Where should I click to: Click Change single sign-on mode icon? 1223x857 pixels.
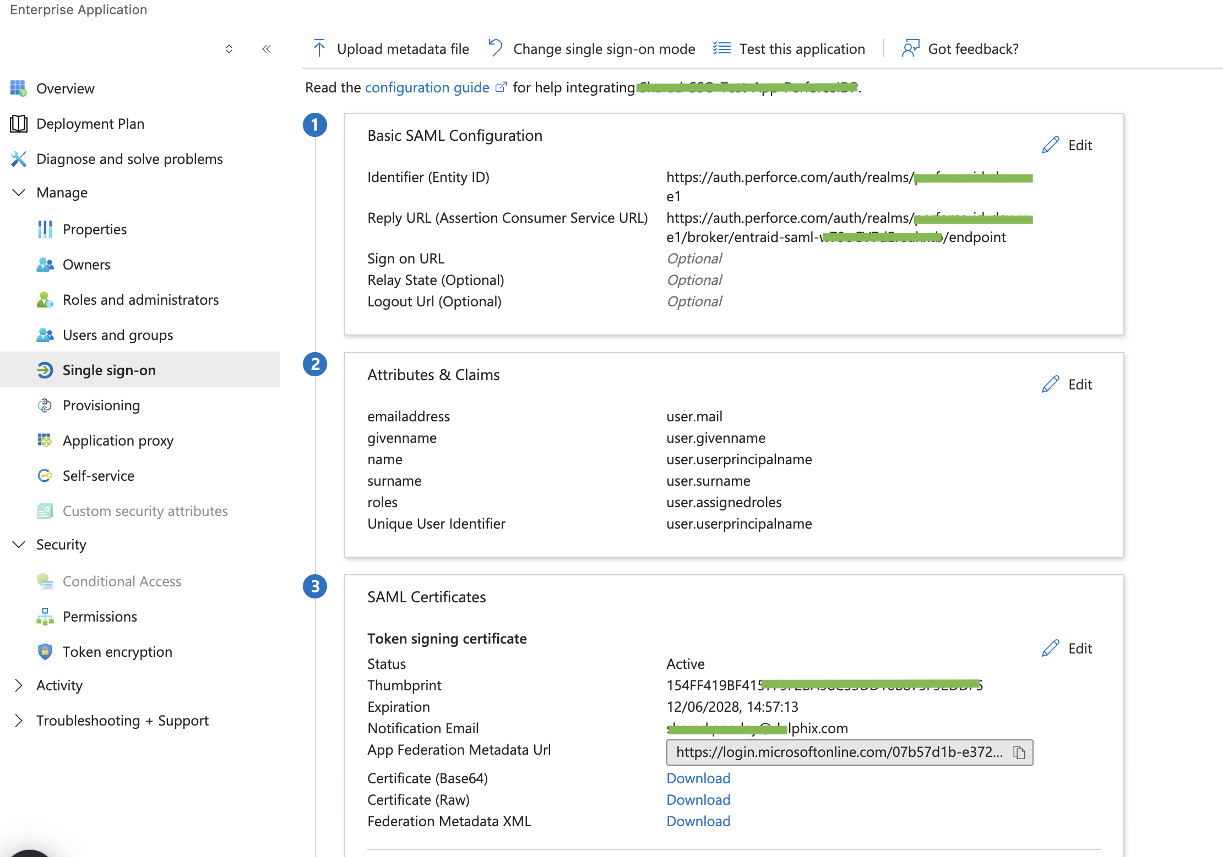point(496,48)
